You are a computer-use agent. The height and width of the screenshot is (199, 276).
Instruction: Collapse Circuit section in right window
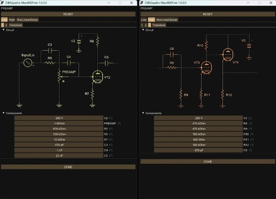(143, 30)
